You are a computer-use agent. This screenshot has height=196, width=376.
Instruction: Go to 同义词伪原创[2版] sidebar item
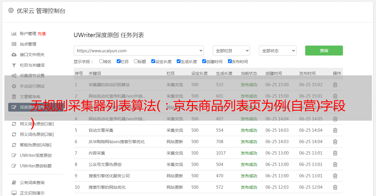37,134
